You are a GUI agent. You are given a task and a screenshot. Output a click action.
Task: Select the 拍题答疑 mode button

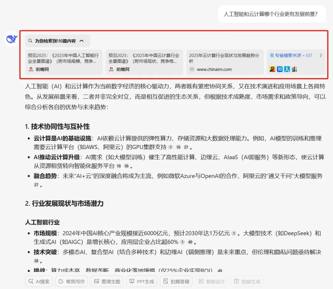pos(176,281)
